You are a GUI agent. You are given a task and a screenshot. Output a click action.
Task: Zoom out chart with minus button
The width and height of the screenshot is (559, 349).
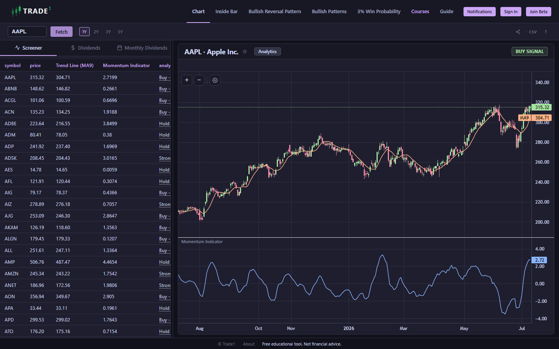[x=199, y=80]
